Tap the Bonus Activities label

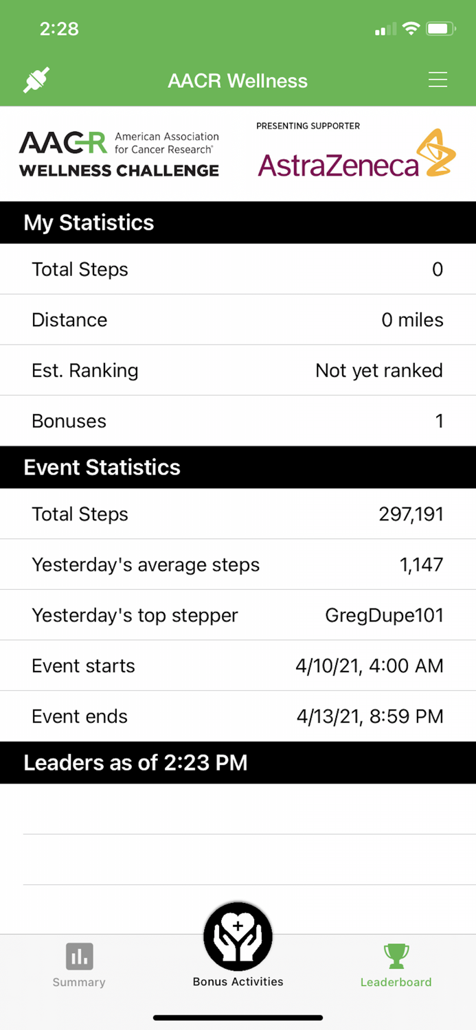pos(238,981)
